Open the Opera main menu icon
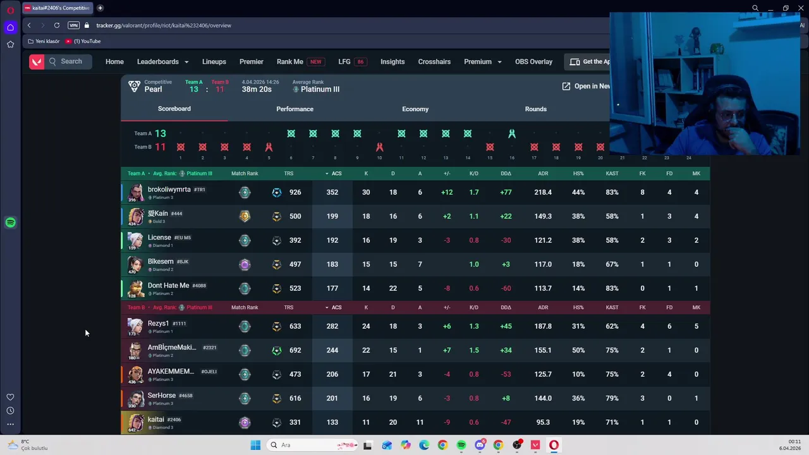The image size is (809, 455). tap(10, 10)
